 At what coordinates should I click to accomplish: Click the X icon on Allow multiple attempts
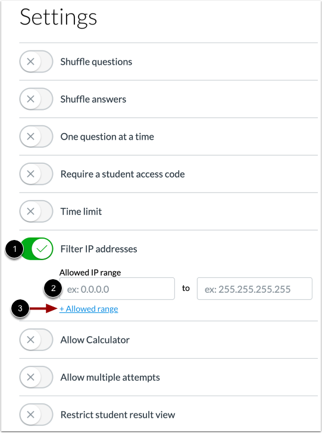click(30, 377)
